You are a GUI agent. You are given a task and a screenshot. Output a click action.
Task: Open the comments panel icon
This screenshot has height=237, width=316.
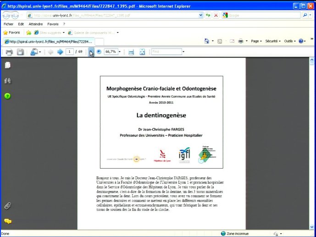8,221
